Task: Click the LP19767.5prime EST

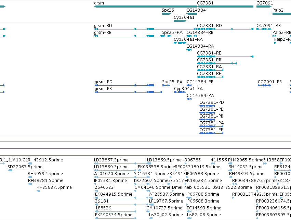Action: (151, 205)
